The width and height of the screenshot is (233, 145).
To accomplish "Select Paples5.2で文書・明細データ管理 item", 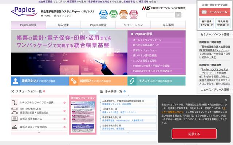I will point(151,66).
